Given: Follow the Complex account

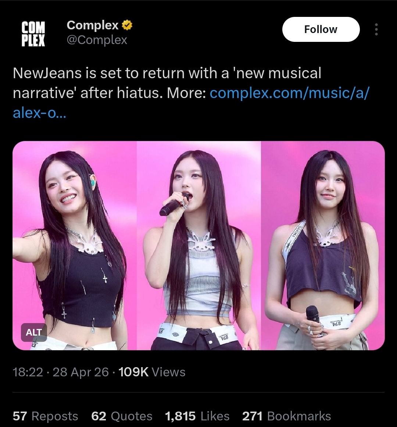Looking at the screenshot, I should (321, 29).
